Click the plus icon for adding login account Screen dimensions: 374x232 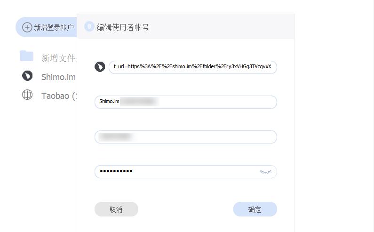click(x=27, y=27)
